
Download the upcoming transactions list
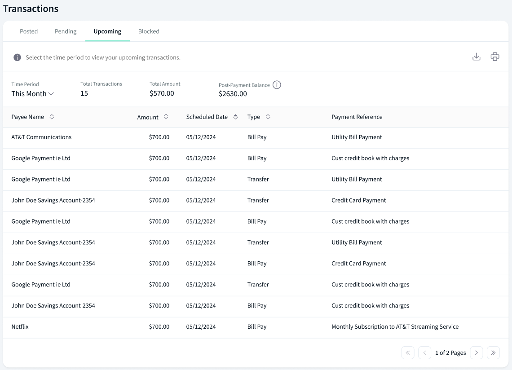click(477, 57)
